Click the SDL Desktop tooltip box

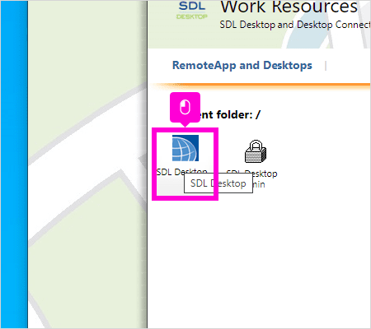tap(218, 183)
